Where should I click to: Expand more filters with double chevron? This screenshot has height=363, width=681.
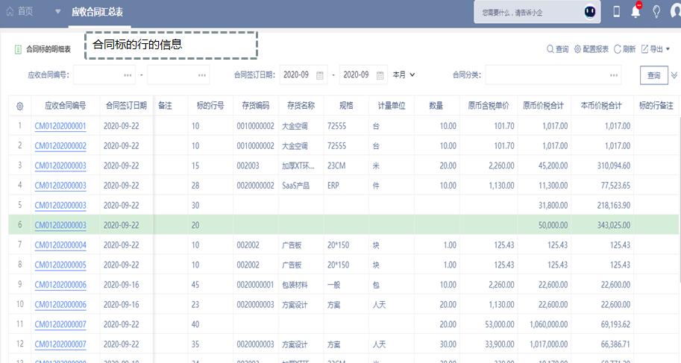[x=674, y=75]
